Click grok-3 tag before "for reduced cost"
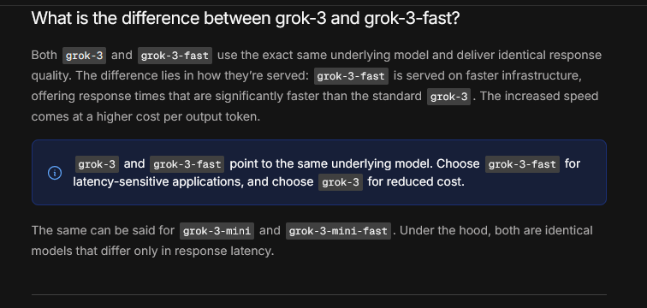The image size is (647, 308). (x=341, y=182)
